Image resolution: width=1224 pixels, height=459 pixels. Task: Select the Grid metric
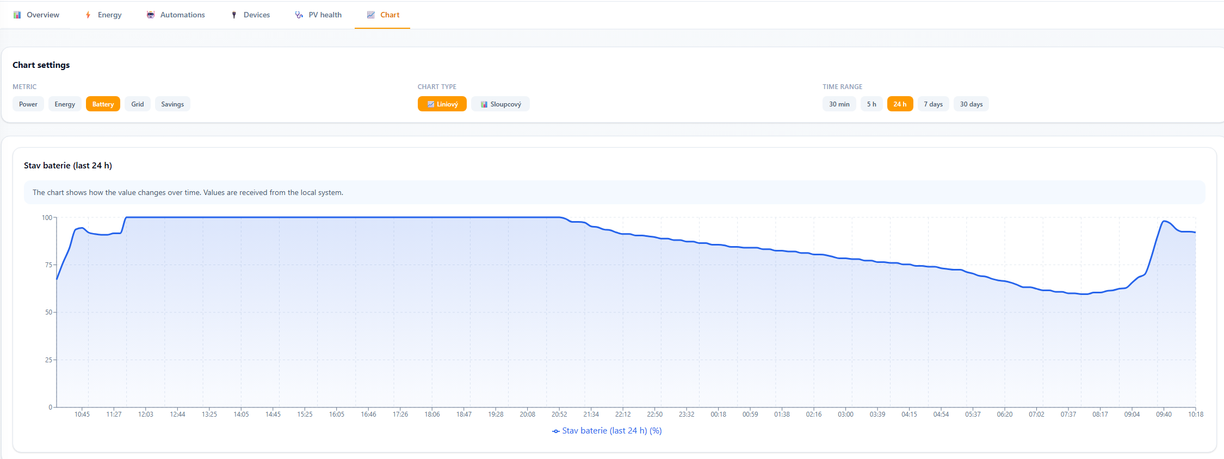point(138,104)
